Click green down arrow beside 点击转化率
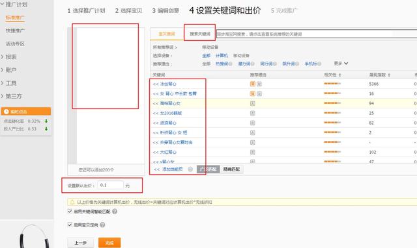417x248 pixels. [46, 121]
